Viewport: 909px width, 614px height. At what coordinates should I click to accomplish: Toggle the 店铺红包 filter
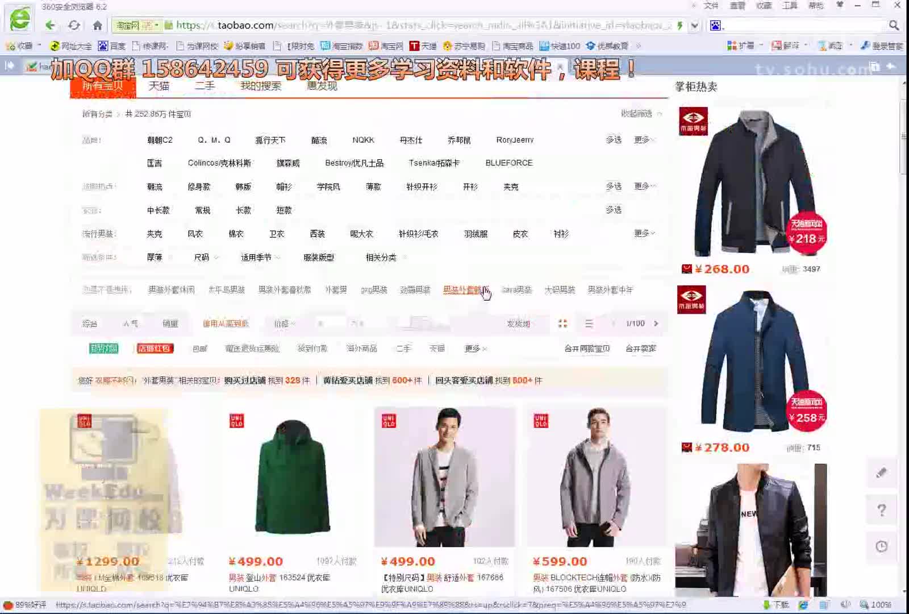click(155, 349)
